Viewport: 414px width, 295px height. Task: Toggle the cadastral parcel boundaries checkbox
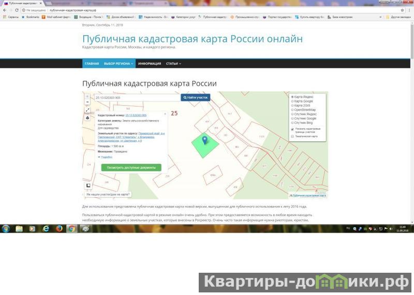click(292, 129)
